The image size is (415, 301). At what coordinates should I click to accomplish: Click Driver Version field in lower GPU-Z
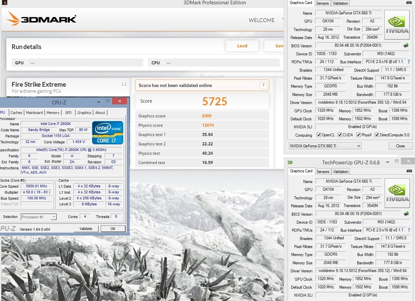point(362,271)
